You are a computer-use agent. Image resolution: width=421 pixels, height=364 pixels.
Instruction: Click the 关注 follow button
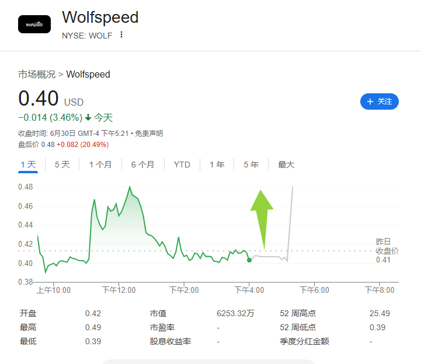(x=379, y=101)
